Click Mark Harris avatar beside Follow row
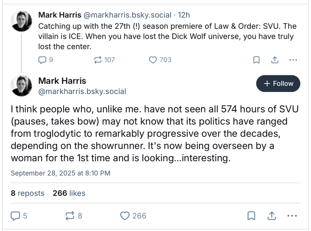The image size is (311, 231). tap(21, 86)
